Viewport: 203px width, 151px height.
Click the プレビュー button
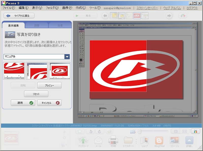[x=49, y=85]
